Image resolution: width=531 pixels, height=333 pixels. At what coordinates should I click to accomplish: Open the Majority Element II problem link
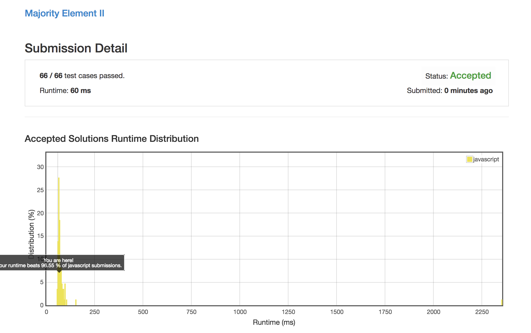64,13
